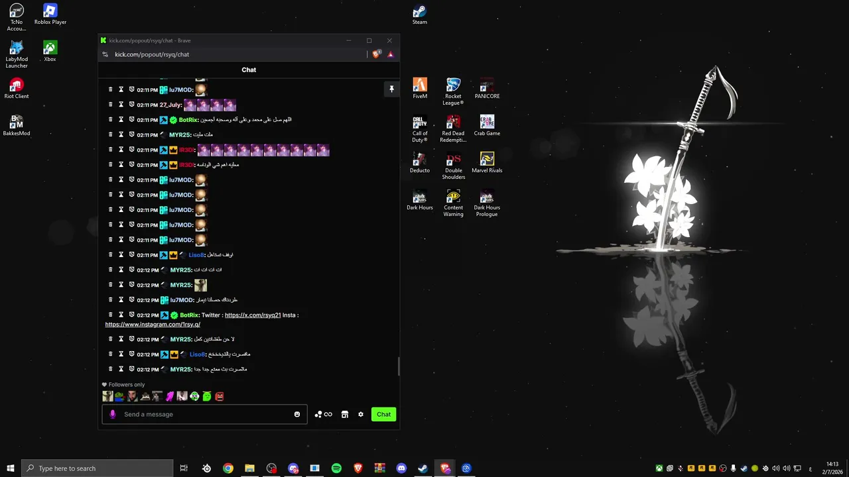The image size is (849, 477).
Task: Click the Type here to search box
Action: (97, 468)
